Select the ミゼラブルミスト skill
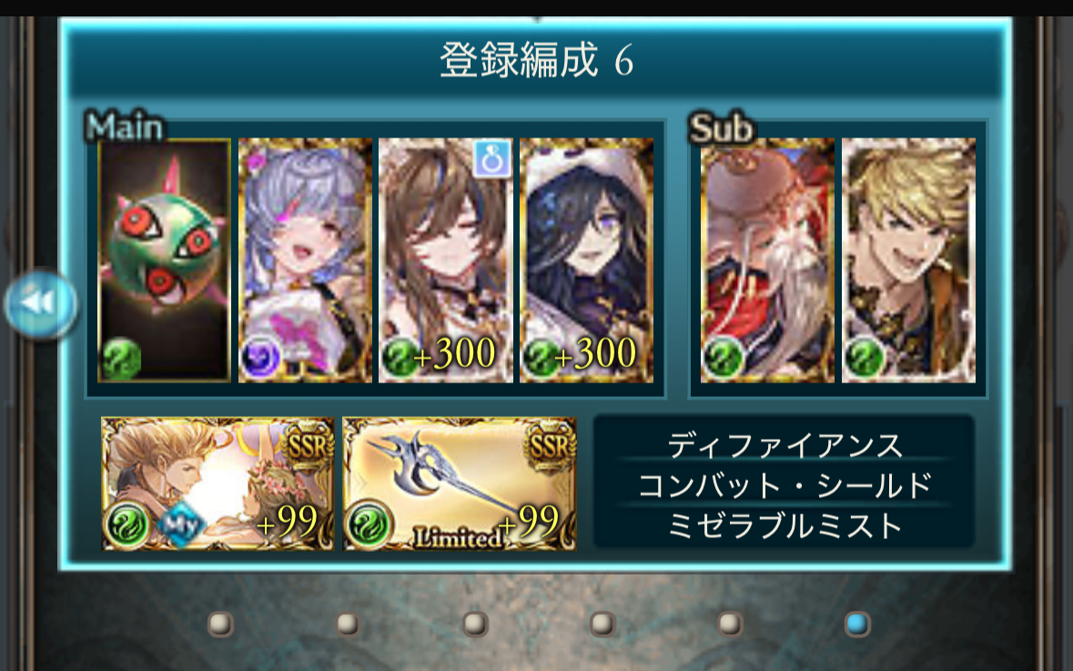1073x671 pixels. [x=785, y=525]
